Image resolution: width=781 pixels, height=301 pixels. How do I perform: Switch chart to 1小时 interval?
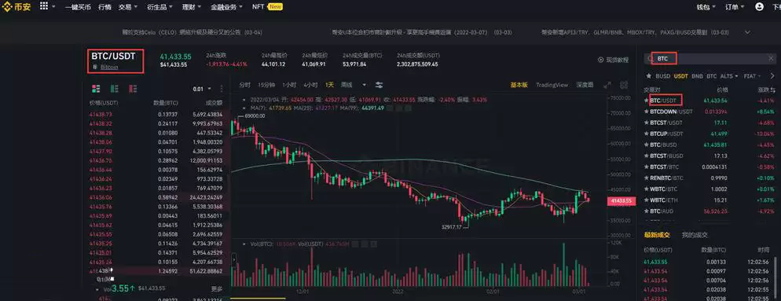[x=289, y=85]
